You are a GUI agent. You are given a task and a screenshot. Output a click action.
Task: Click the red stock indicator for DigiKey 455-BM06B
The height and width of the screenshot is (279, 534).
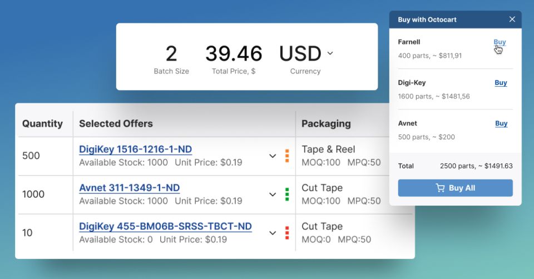(287, 233)
